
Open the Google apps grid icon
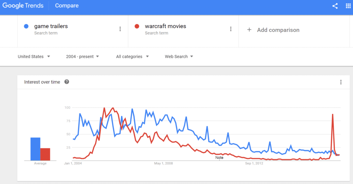348,6
